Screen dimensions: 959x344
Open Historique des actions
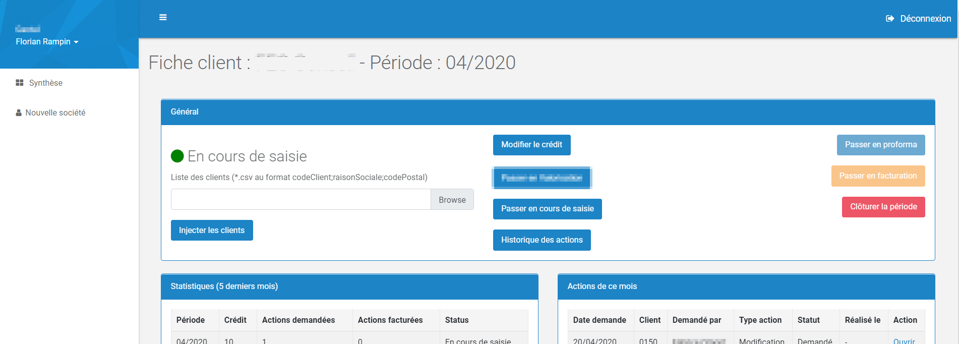[542, 240]
